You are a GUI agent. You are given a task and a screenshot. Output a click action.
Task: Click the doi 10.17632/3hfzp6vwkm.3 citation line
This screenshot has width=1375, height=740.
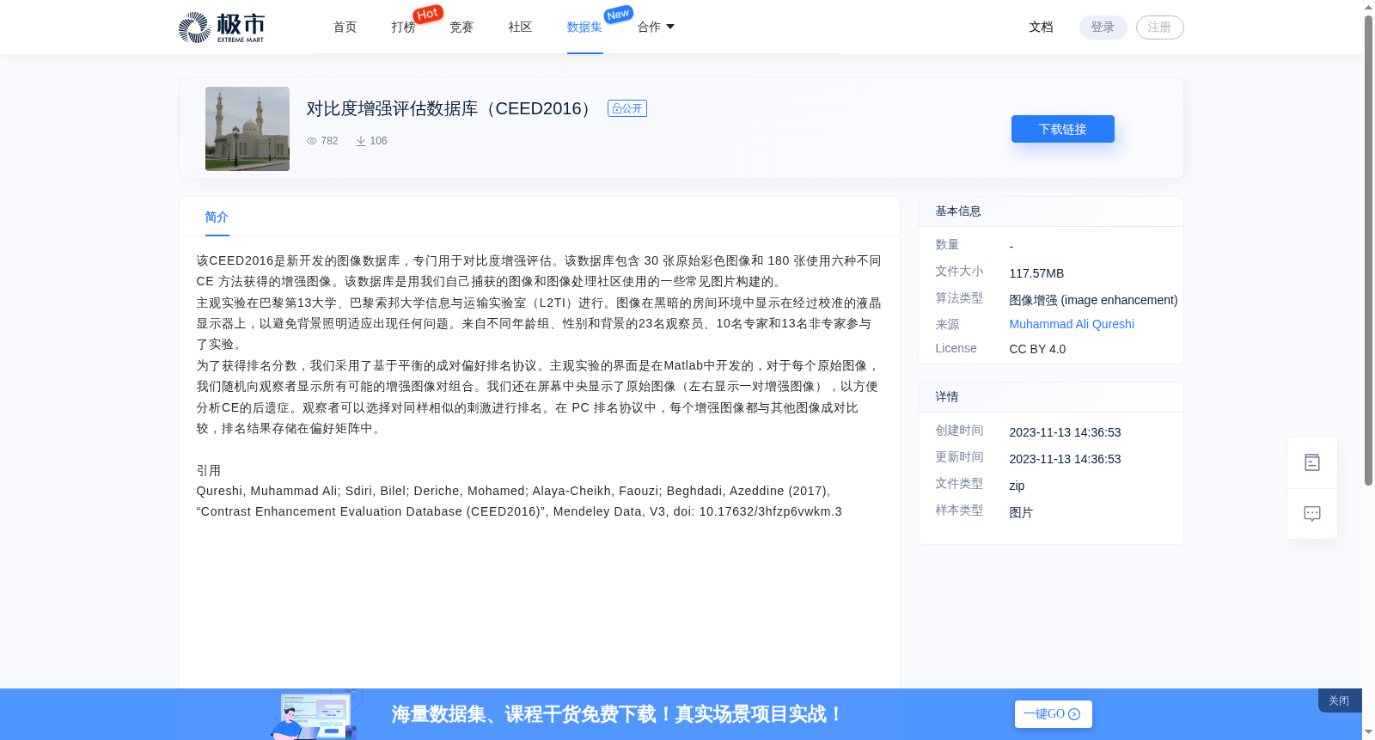[519, 511]
